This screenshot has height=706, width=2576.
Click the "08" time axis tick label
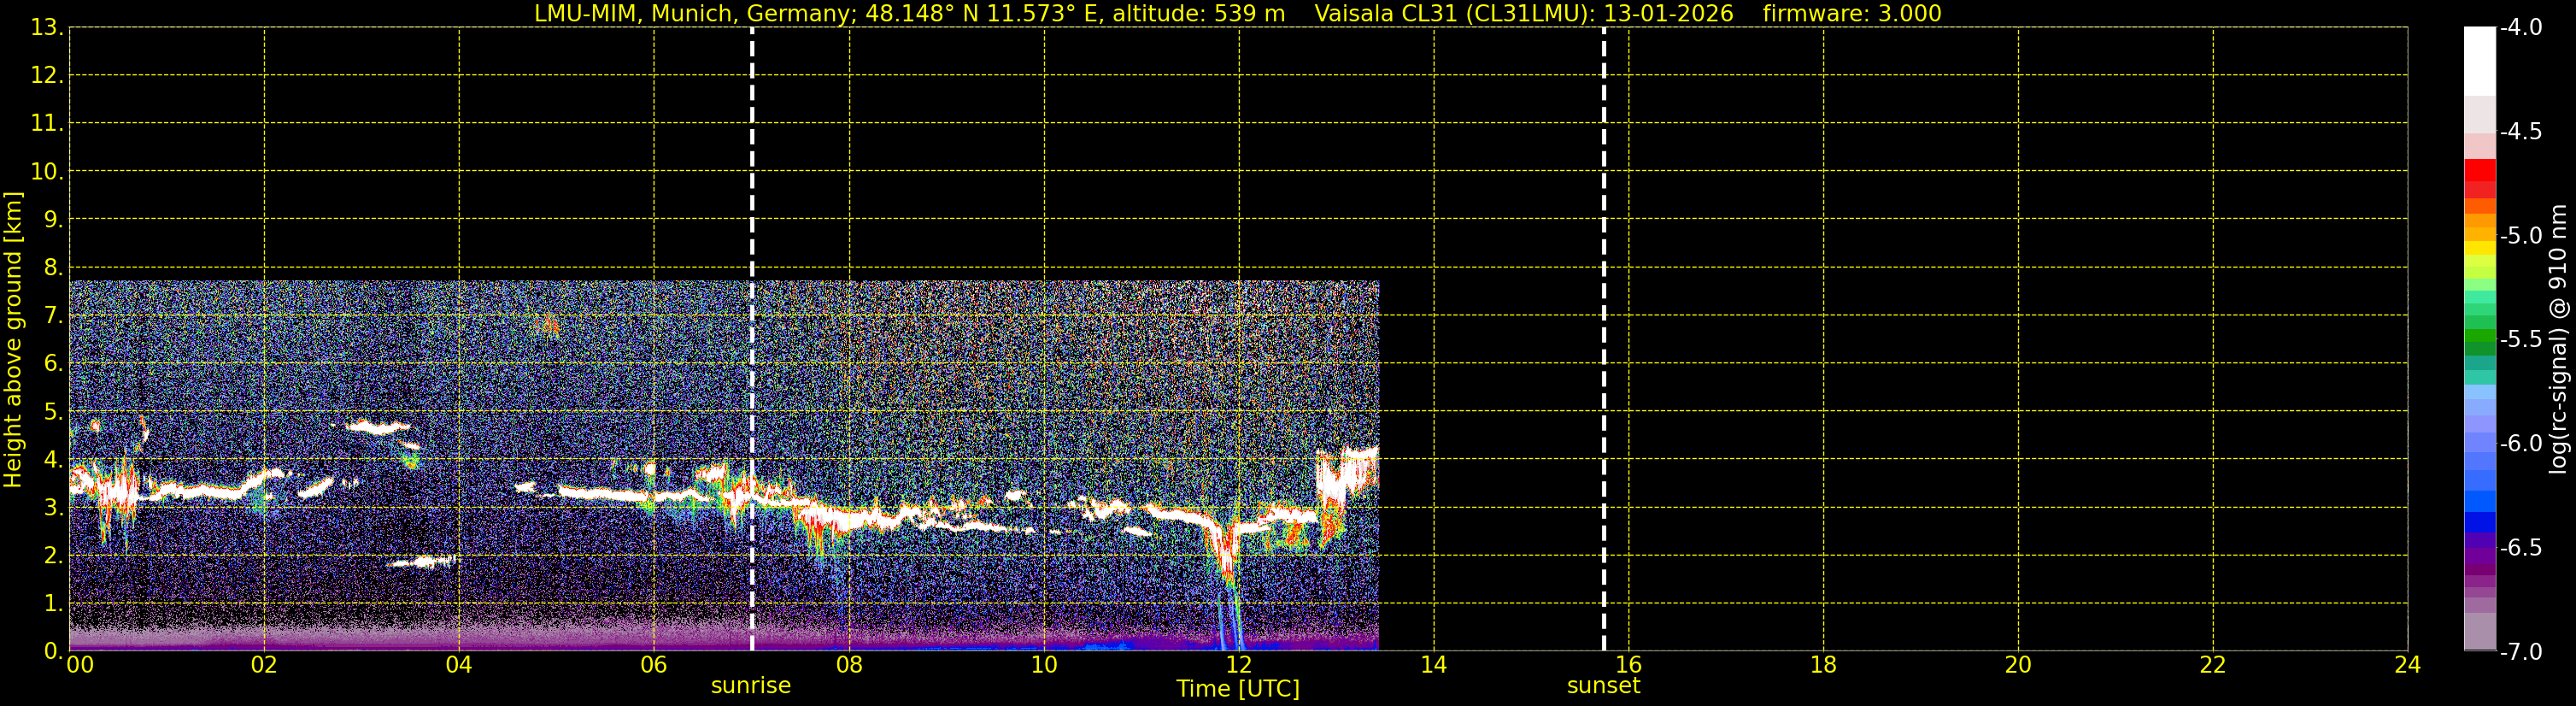(x=849, y=665)
